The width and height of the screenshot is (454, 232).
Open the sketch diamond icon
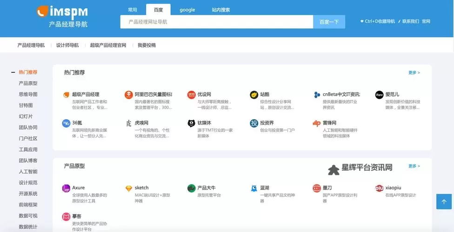pos(128,188)
